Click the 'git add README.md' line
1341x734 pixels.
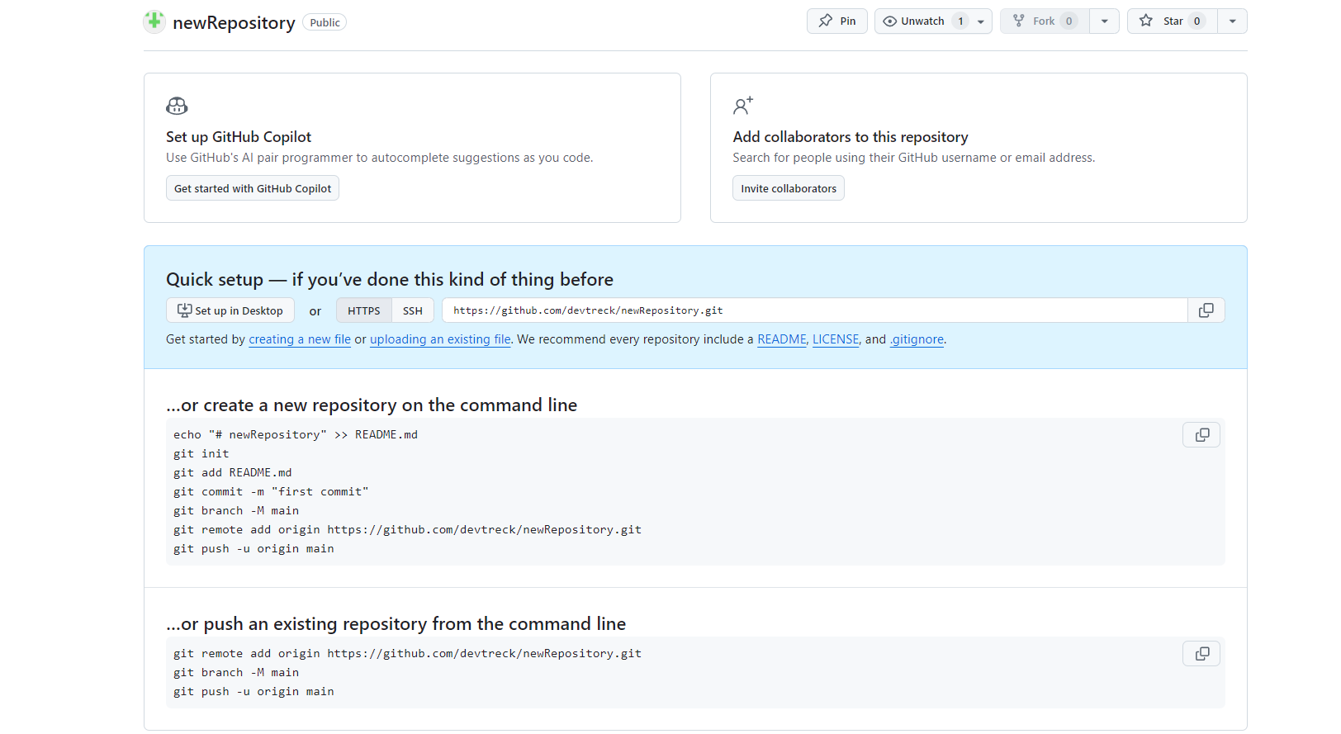[233, 472]
